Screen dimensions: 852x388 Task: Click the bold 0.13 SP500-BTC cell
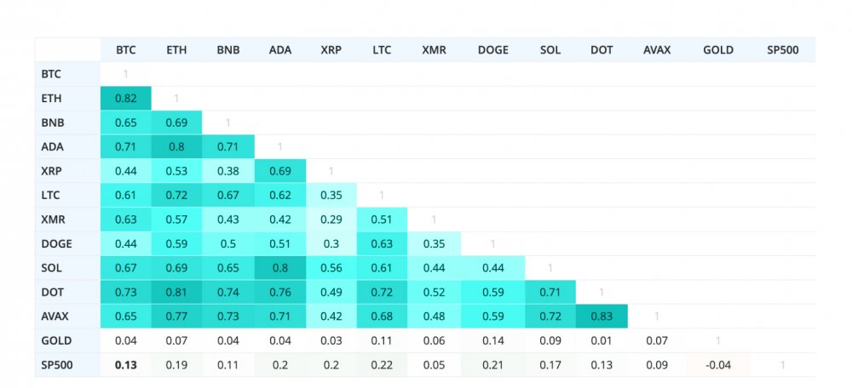(125, 365)
